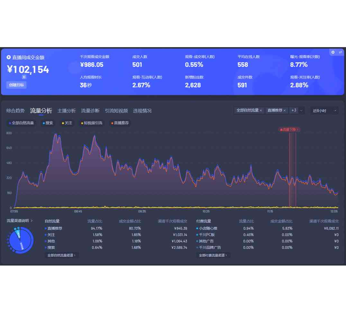Open the 主播分析 tab
Image resolution: width=346 pixels, height=313 pixels.
(x=67, y=111)
